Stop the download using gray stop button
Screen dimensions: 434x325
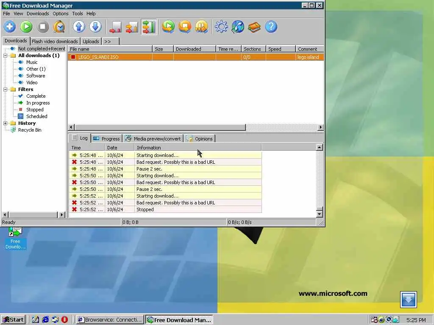[43, 27]
